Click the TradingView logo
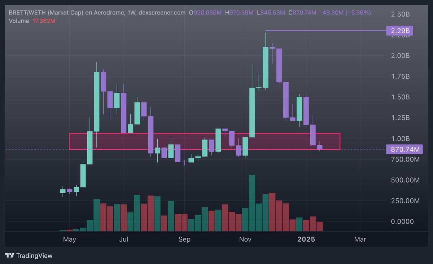433x264 pixels. click(x=29, y=256)
